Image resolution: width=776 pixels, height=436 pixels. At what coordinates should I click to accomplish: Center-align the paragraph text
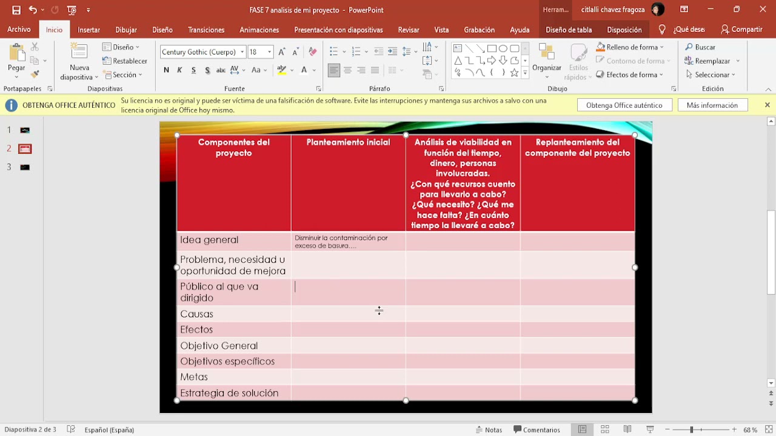tap(347, 70)
